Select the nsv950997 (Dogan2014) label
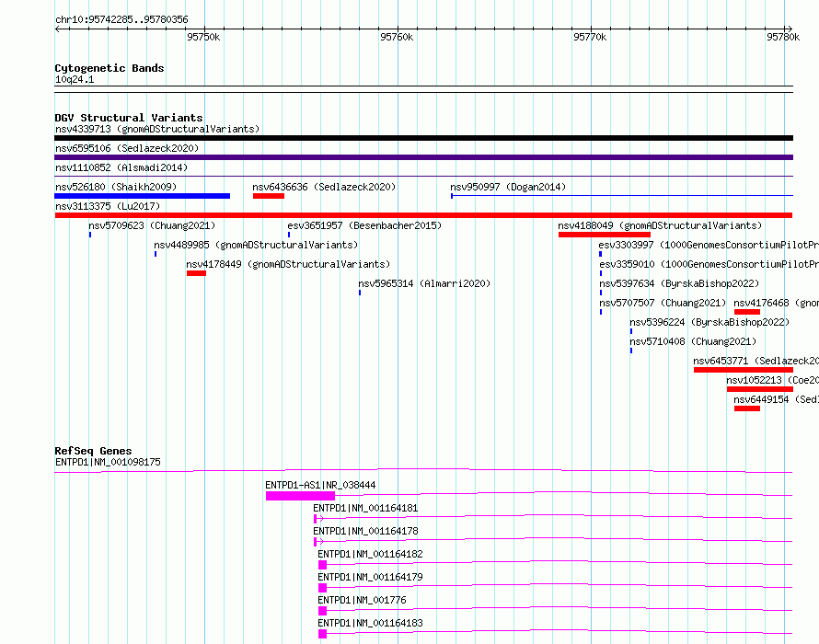The height and width of the screenshot is (644, 819). pos(508,187)
